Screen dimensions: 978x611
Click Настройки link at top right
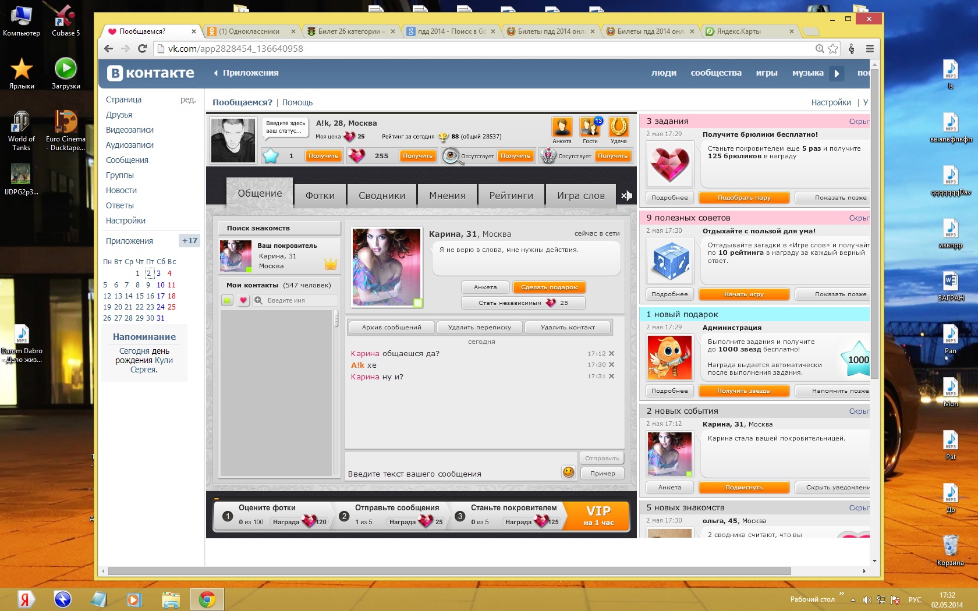coord(831,102)
